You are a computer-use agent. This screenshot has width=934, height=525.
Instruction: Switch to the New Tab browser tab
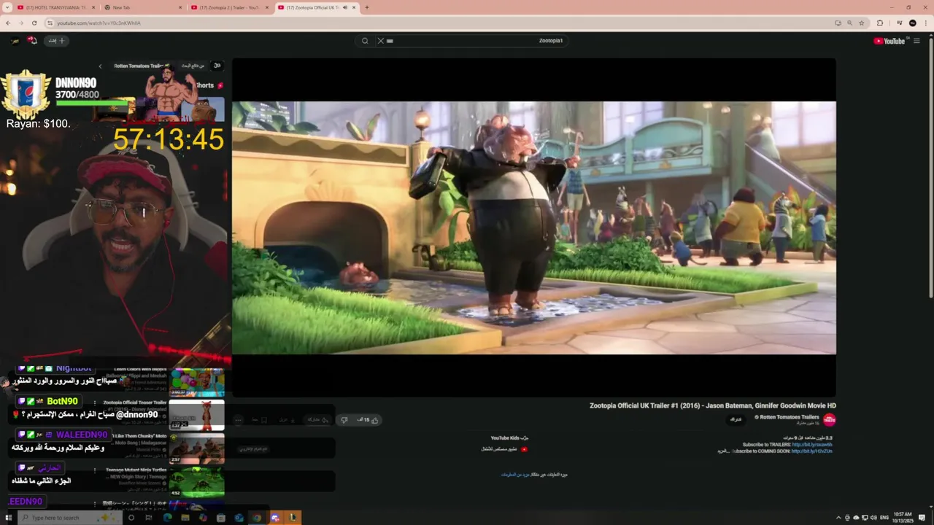click(142, 7)
